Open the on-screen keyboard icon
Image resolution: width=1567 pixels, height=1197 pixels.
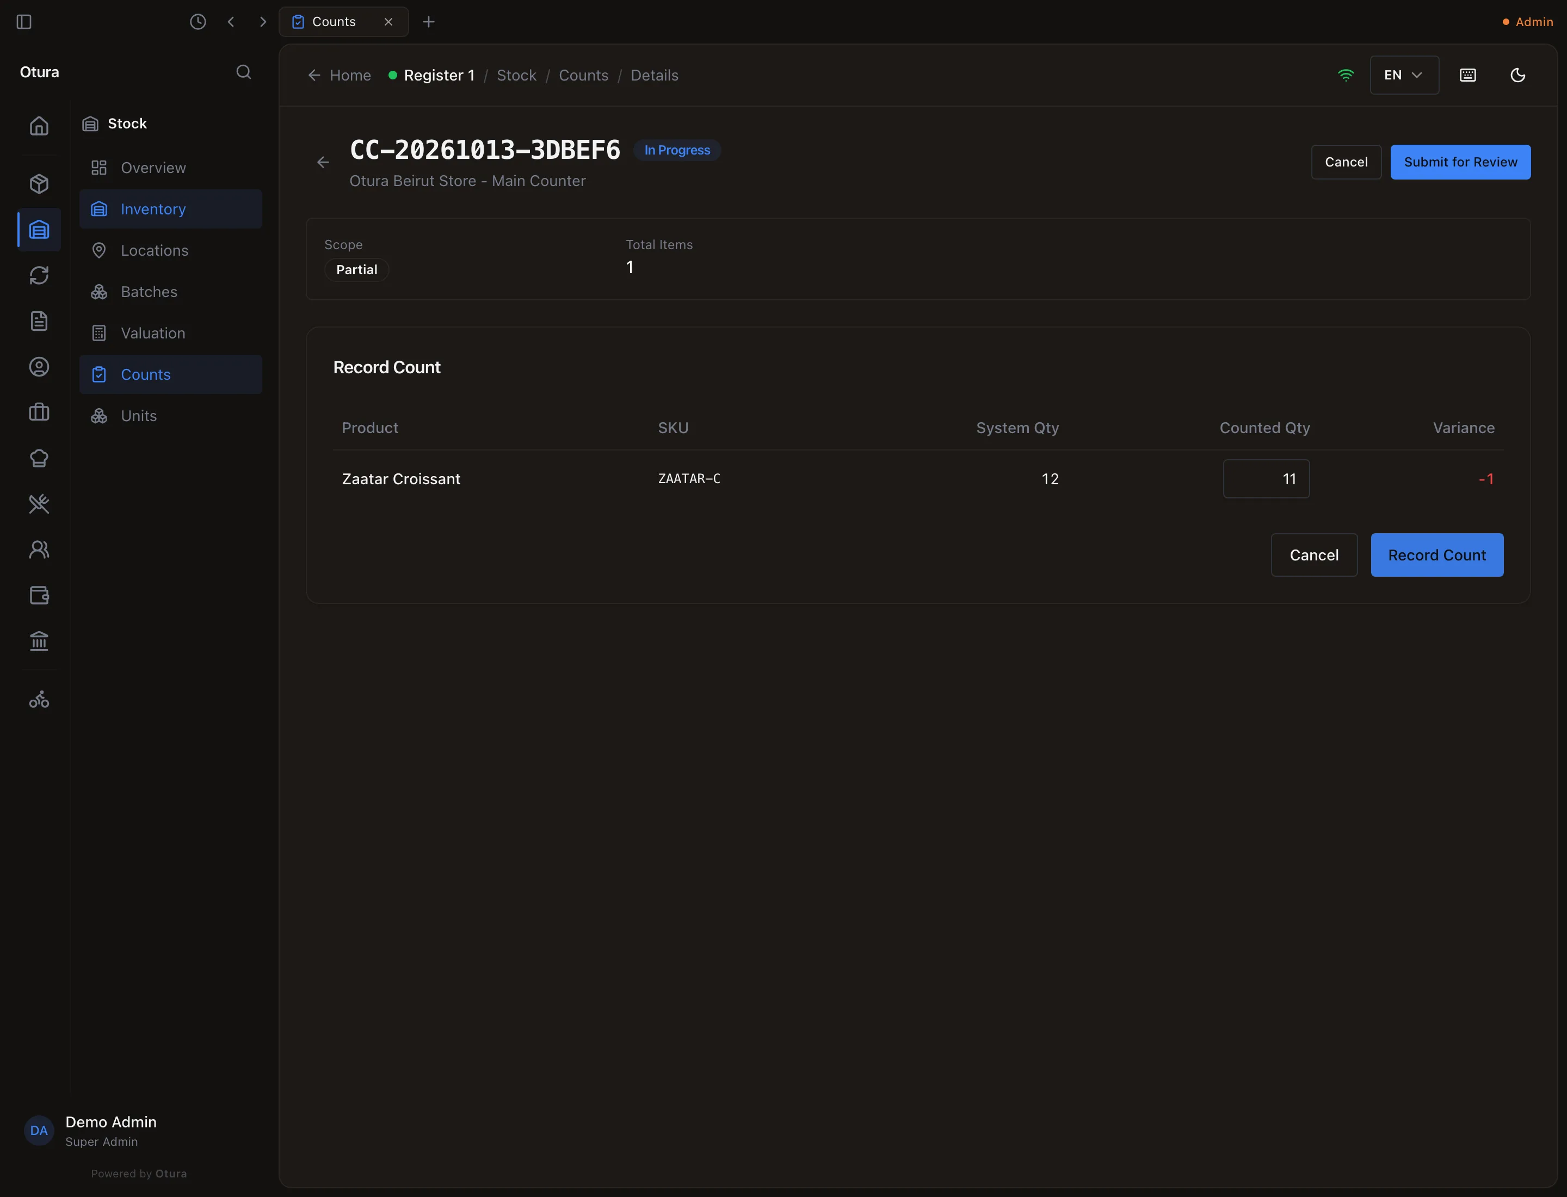(1468, 75)
